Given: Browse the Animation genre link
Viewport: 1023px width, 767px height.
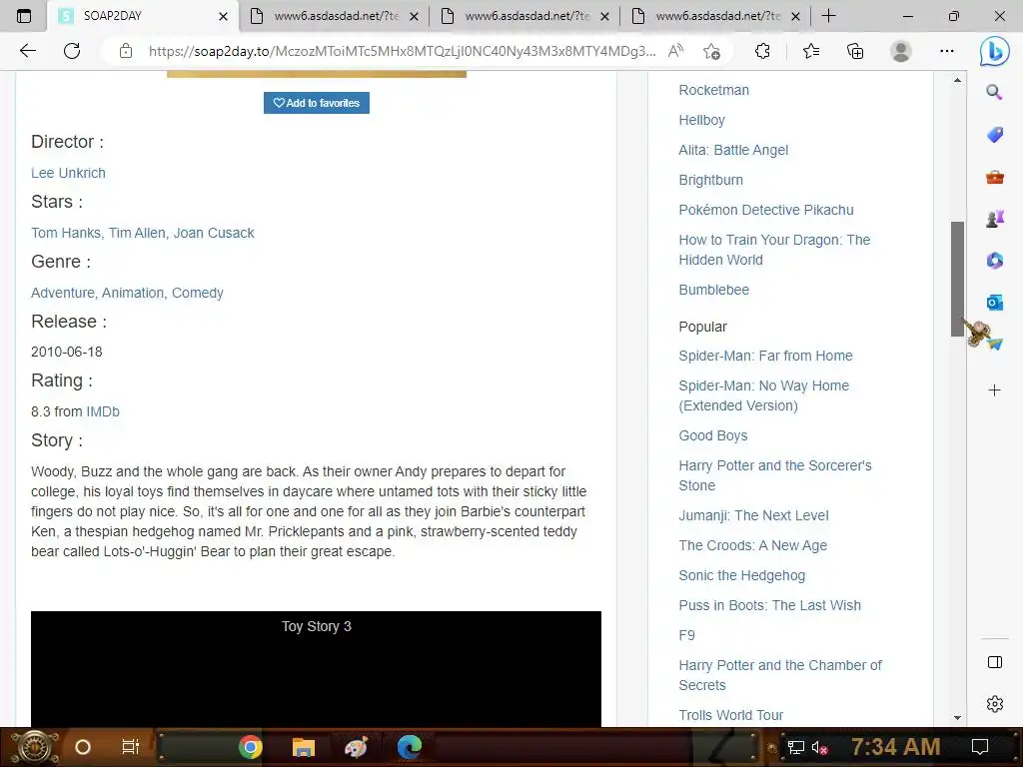Looking at the screenshot, I should click(x=133, y=293).
